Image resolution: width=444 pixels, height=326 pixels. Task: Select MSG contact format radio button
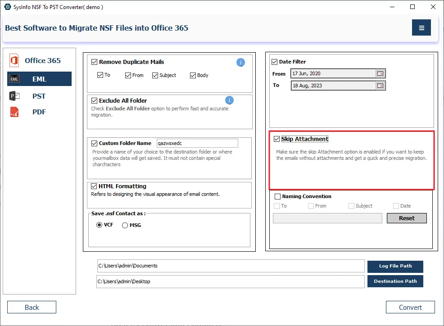click(x=125, y=225)
